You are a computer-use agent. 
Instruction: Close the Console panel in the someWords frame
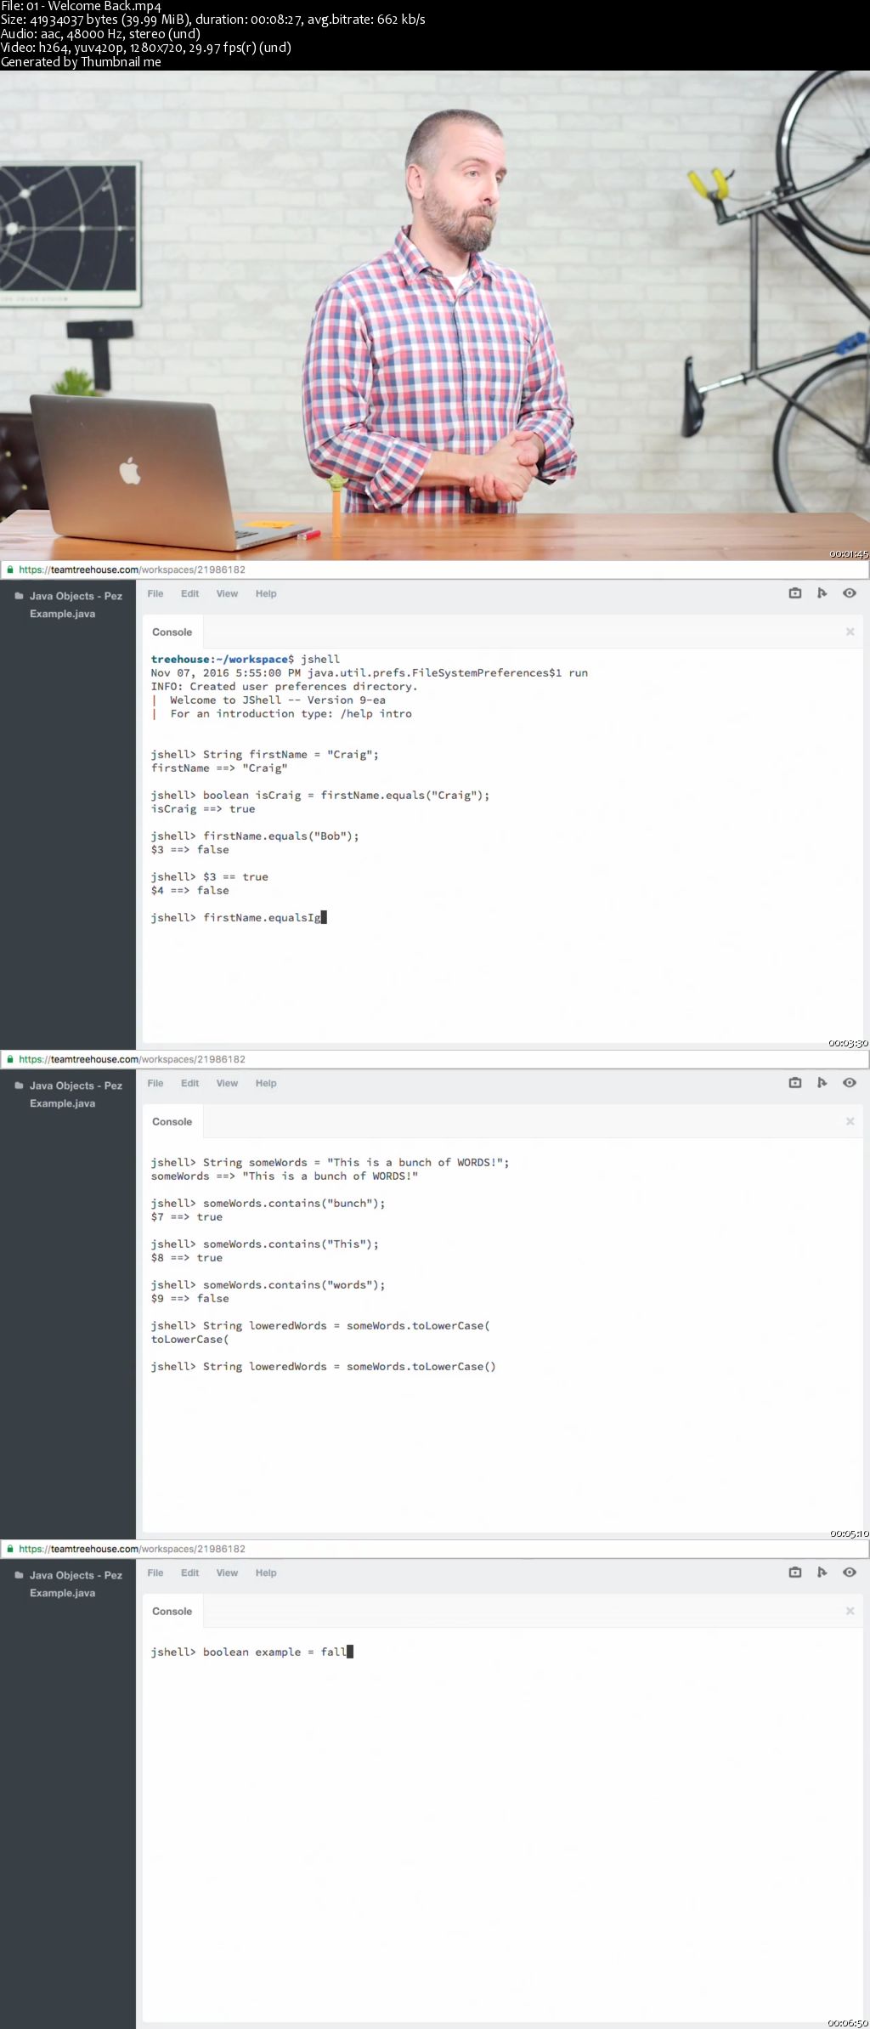coord(850,1121)
